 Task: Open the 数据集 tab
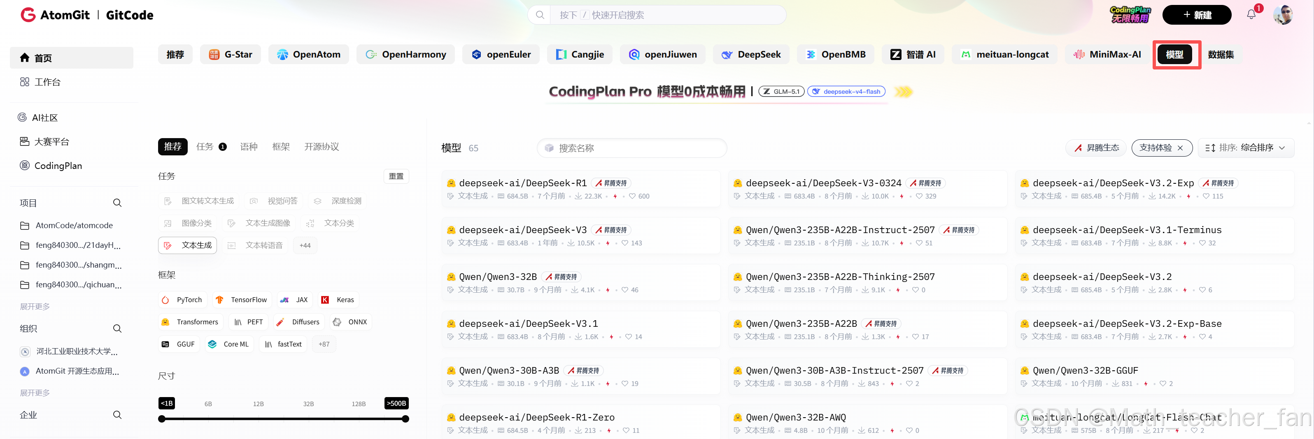1221,55
